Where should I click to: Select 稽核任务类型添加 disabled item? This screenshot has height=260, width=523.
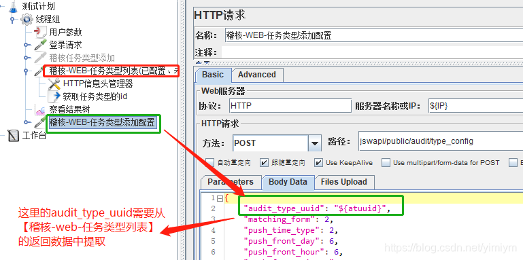(x=82, y=58)
